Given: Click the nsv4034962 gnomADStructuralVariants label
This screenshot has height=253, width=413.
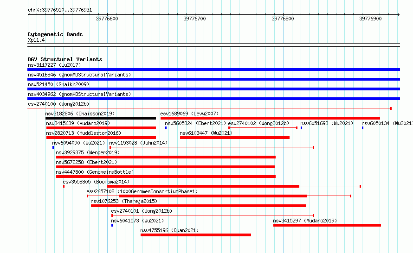Looking at the screenshot, I should pyautogui.click(x=79, y=94).
